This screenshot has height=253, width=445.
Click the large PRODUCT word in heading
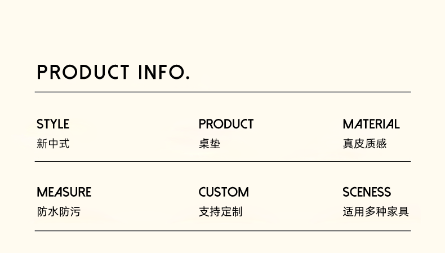(83, 72)
